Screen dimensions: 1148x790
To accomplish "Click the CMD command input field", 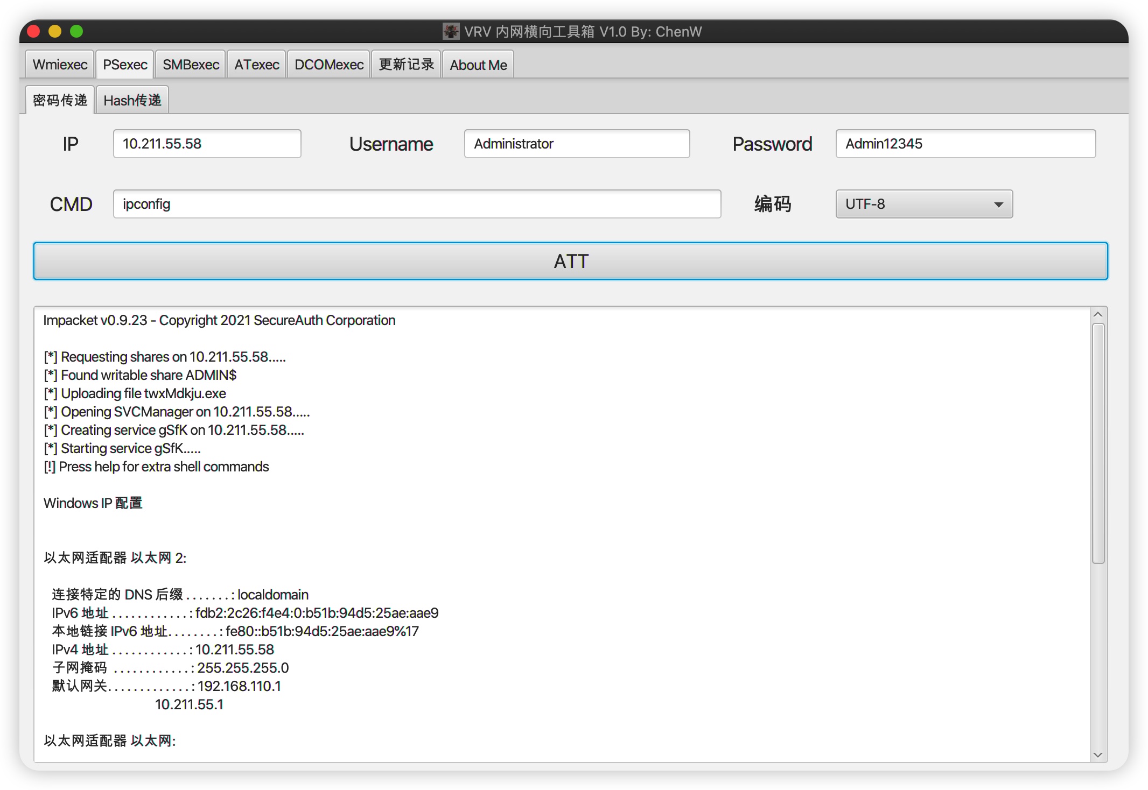I will point(417,204).
